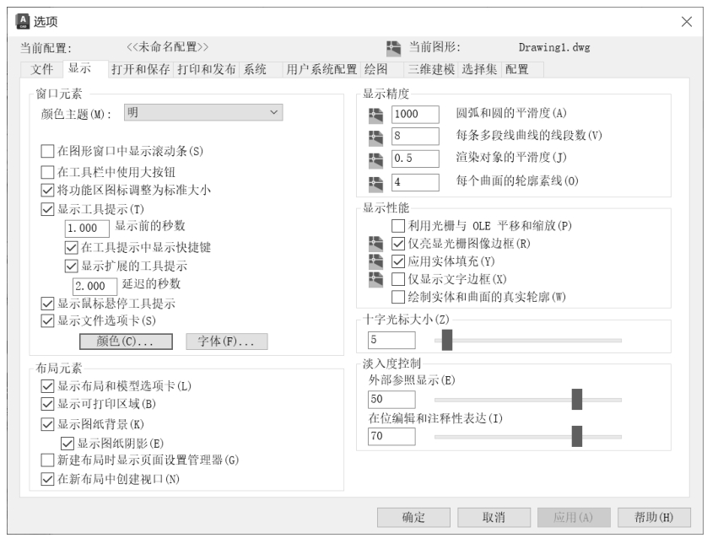Toggle 将功能区图标调整为标准大小 checkbox
Viewport: 707px width, 538px height.
47,190
